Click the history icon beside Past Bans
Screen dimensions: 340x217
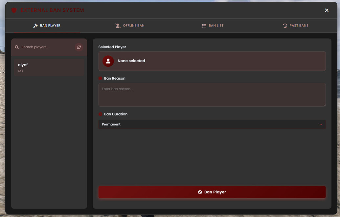pos(284,25)
